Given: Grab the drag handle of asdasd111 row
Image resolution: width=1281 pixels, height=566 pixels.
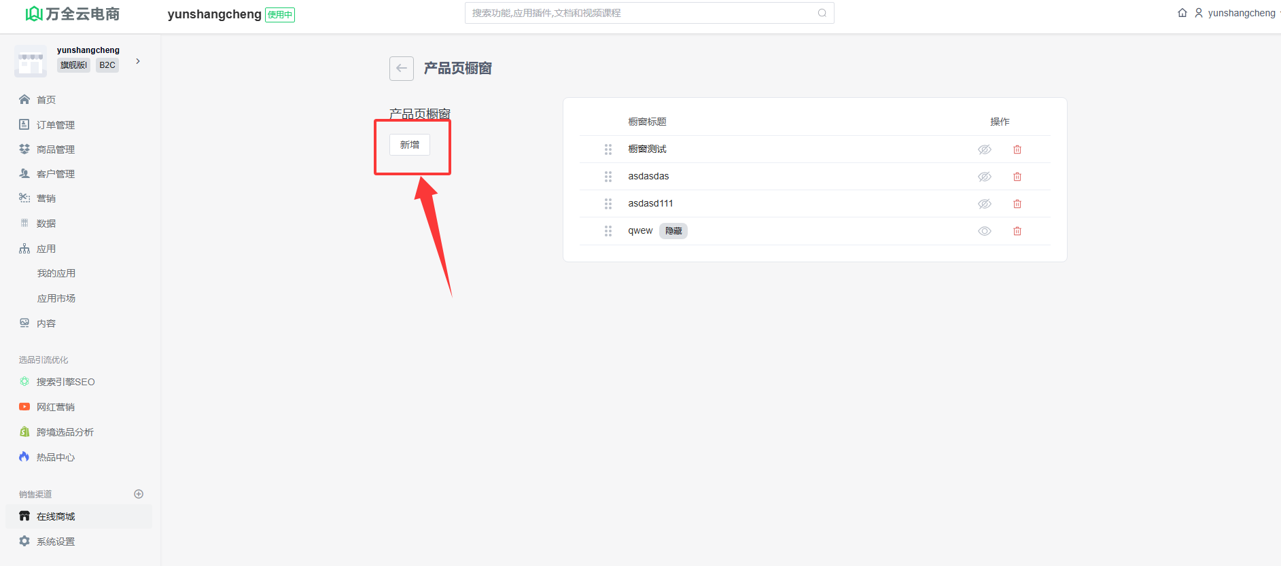Looking at the screenshot, I should [608, 204].
